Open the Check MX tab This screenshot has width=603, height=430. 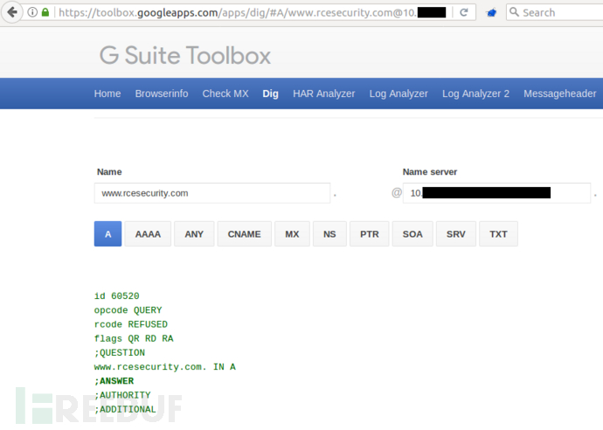pos(225,94)
